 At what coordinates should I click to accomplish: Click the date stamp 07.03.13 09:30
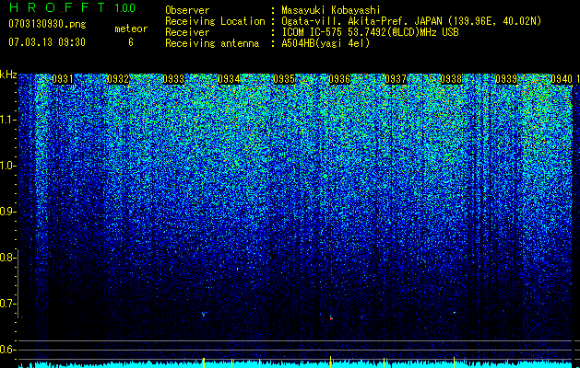coord(47,42)
